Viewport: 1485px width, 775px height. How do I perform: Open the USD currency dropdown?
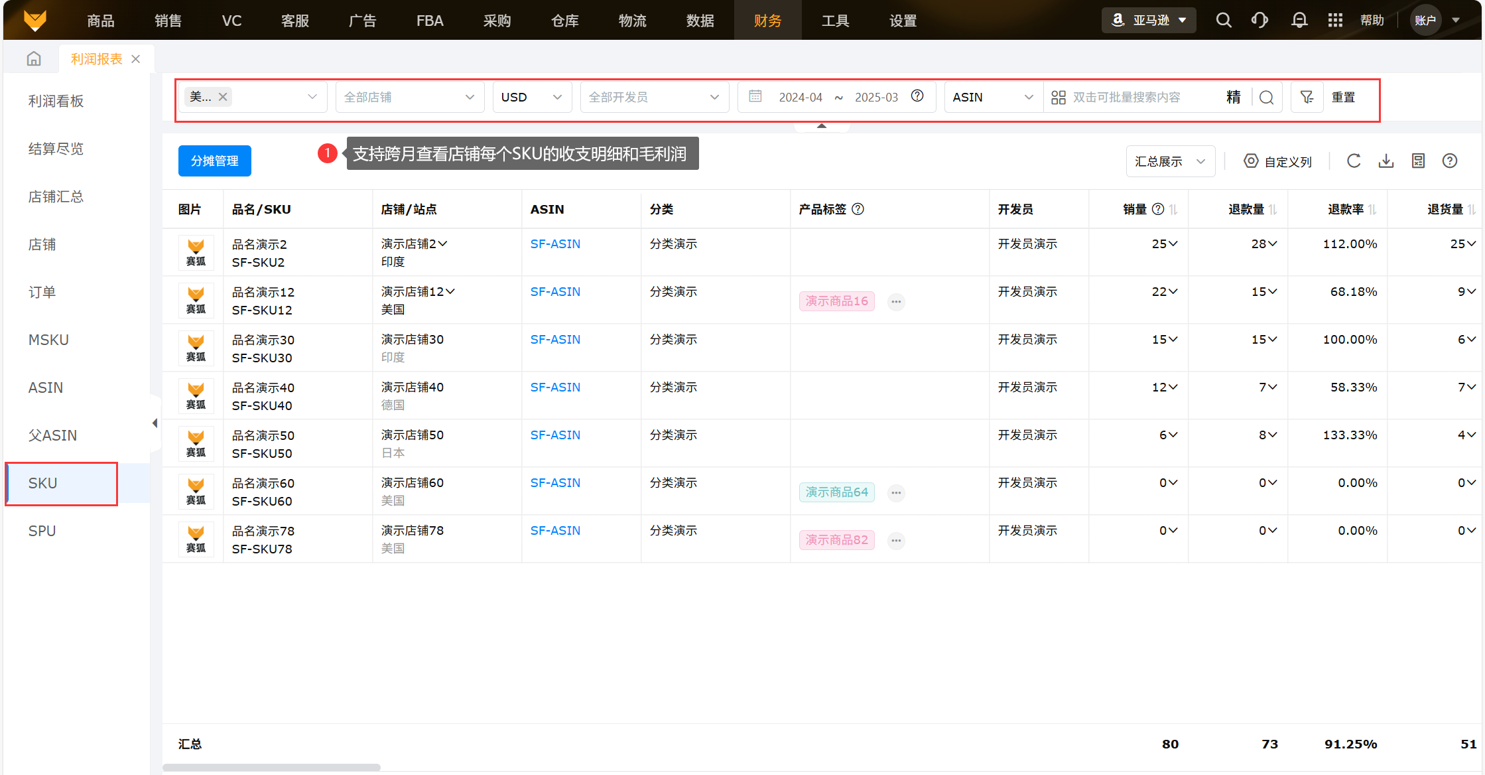531,98
